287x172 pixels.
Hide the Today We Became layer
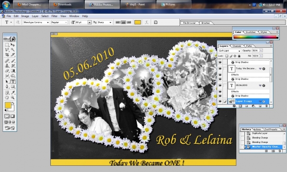coord(220,68)
